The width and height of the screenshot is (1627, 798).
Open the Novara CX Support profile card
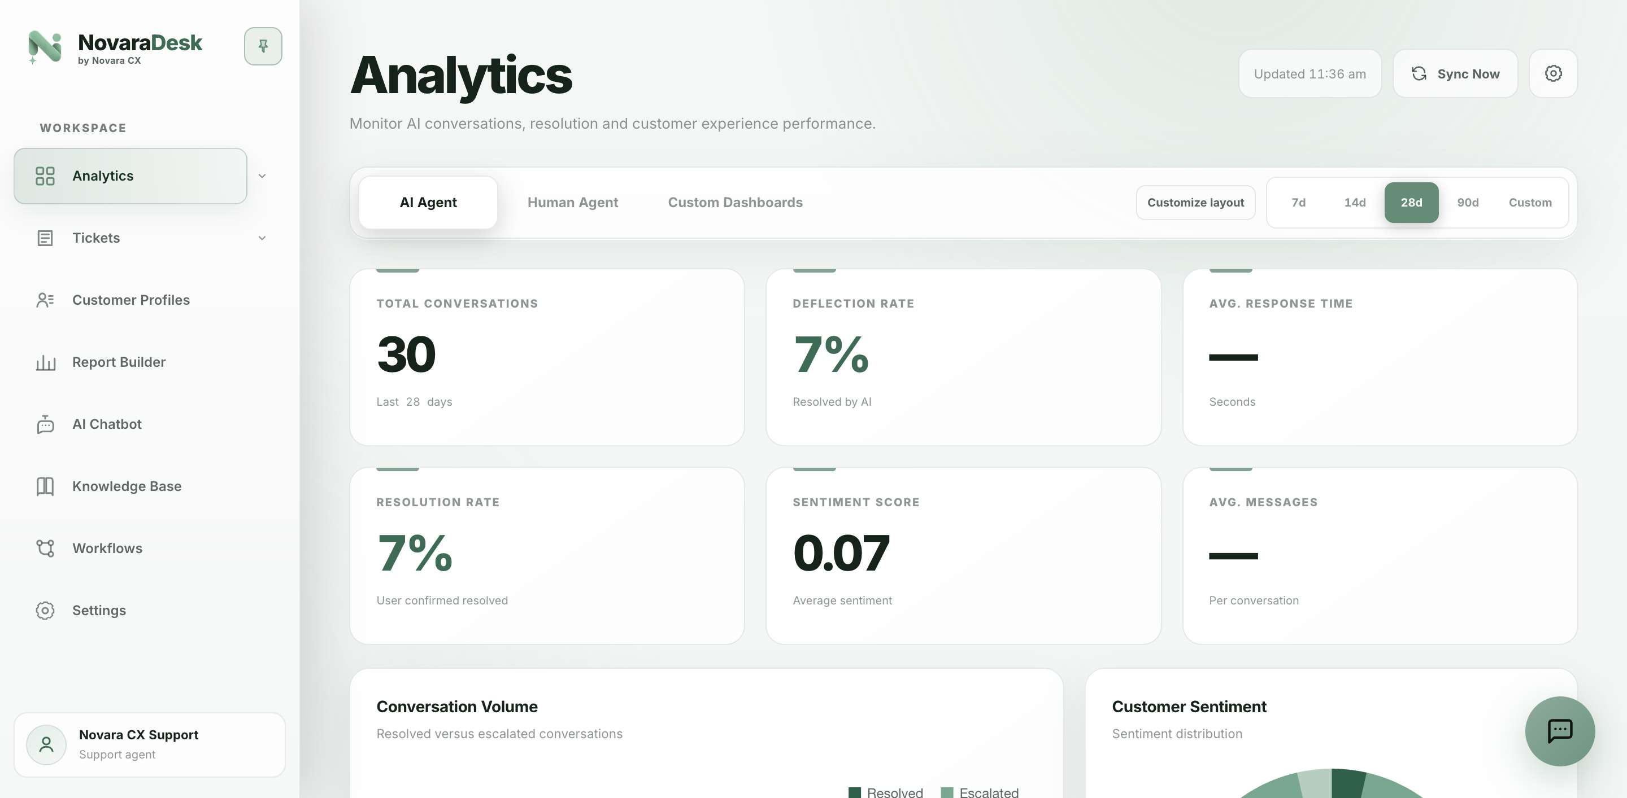[x=150, y=745]
